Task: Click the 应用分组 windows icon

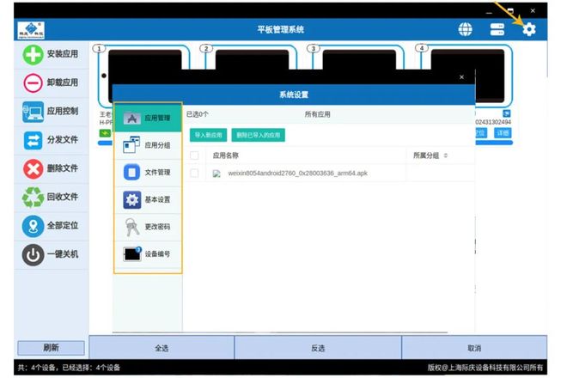Action: tap(131, 144)
